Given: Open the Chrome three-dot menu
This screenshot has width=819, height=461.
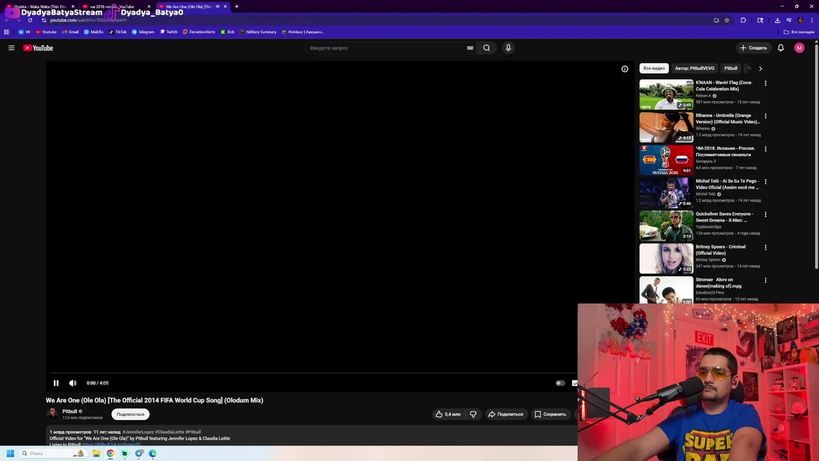Looking at the screenshot, I should coord(811,20).
